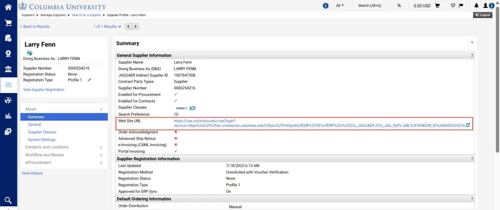Expand eProcurement section
The height and width of the screenshot is (210, 500).
pos(64,163)
